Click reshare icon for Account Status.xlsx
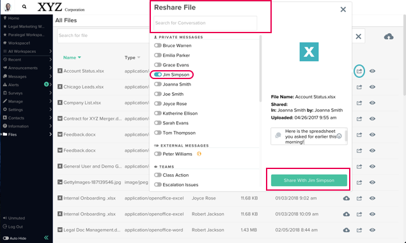The height and width of the screenshot is (243, 406). 359,71
